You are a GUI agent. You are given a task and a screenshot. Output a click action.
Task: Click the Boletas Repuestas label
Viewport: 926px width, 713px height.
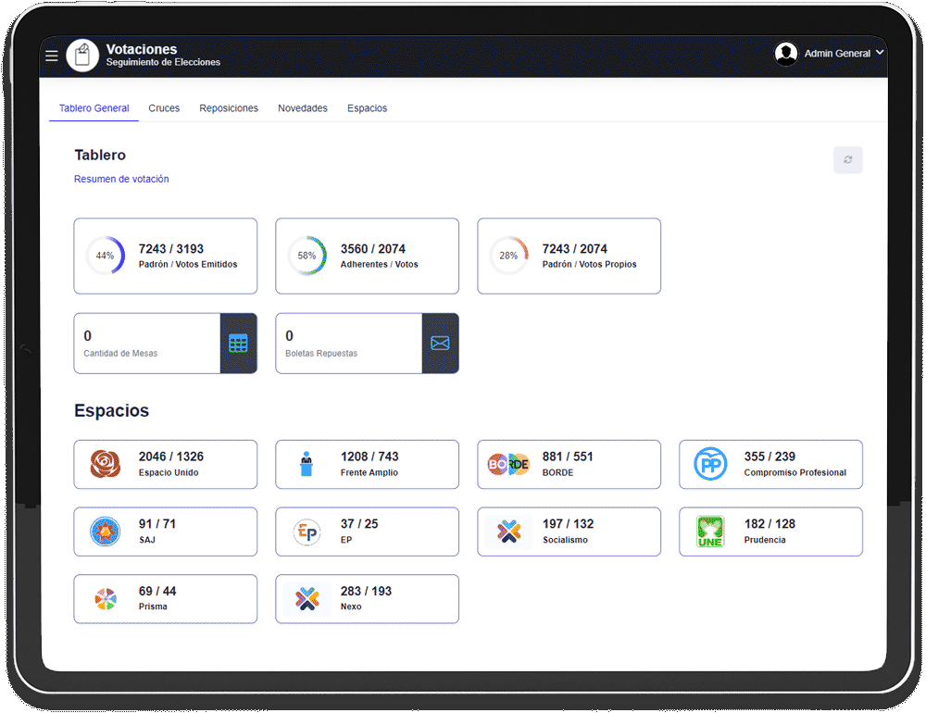(x=321, y=353)
